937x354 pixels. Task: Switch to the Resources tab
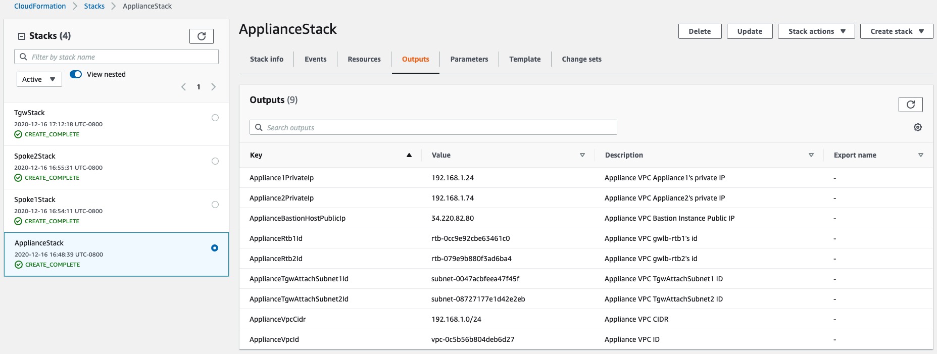click(364, 59)
